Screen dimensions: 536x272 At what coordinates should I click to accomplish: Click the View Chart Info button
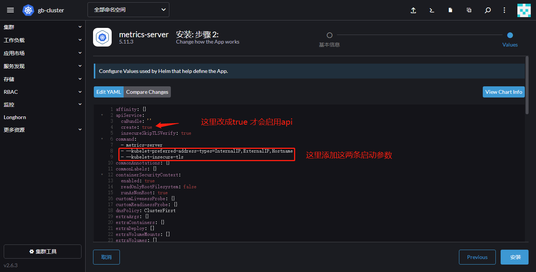[x=504, y=92]
